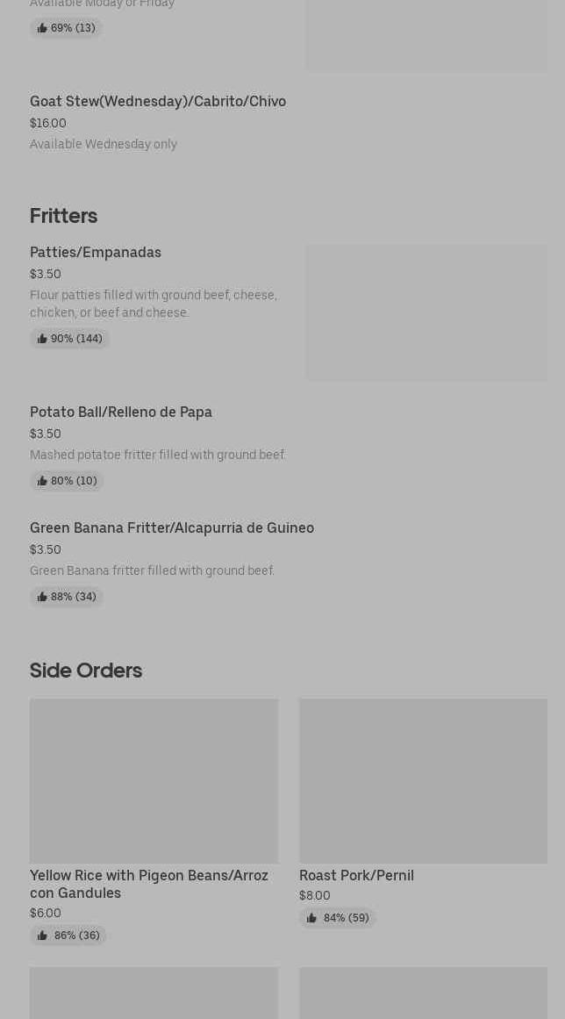Click thumbs-up icon on Green Banana Fritter rating

[42, 597]
